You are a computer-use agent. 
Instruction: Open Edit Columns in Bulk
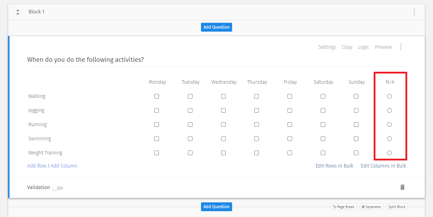click(x=383, y=165)
